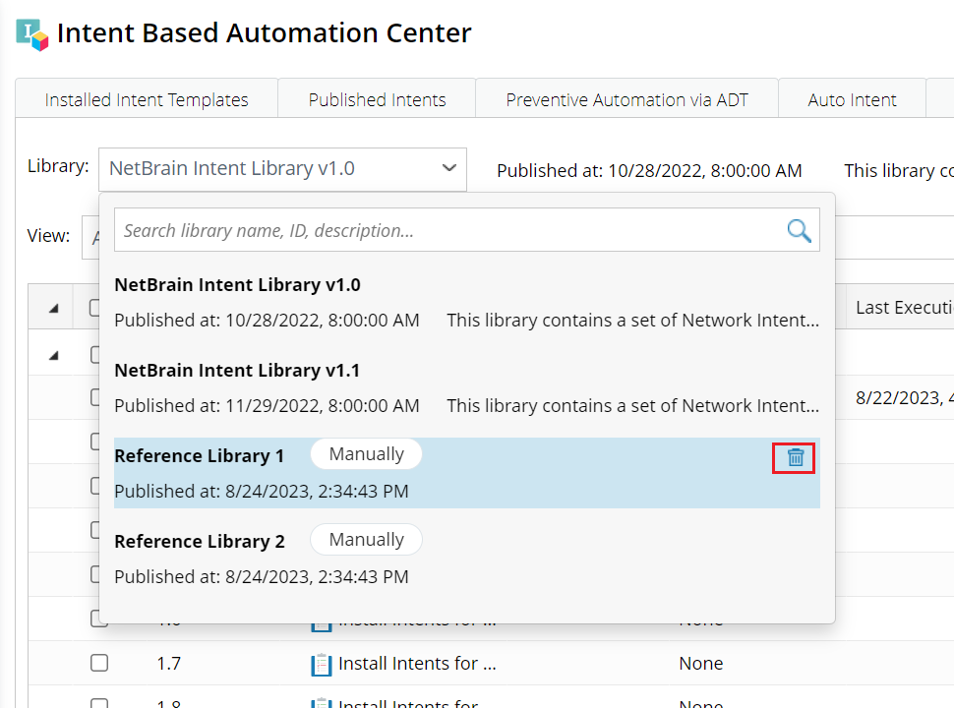
Task: Click the Manually badge on Reference Library 2
Action: pyautogui.click(x=366, y=540)
